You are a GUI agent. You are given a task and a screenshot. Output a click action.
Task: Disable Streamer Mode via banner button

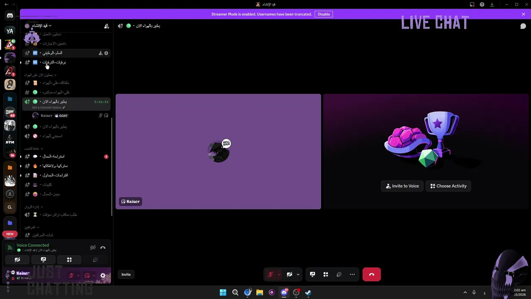point(324,14)
